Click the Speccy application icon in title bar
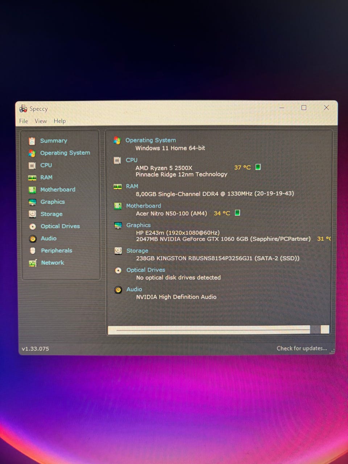Image resolution: width=348 pixels, height=464 pixels. tap(23, 108)
